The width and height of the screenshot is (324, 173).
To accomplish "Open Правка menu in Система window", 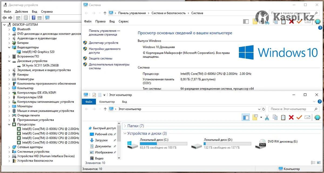I will (100, 21).
